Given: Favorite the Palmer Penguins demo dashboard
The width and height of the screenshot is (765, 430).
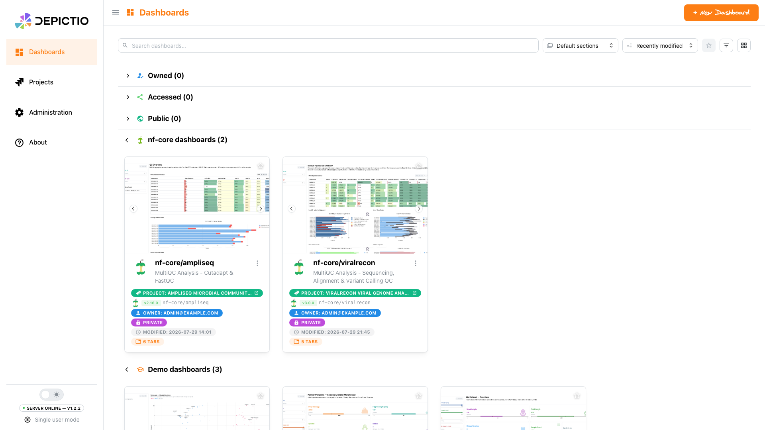Looking at the screenshot, I should tap(419, 396).
